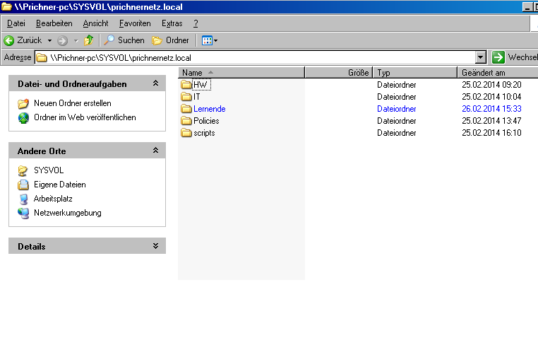The height and width of the screenshot is (362, 538).
Task: Click title bar folder icon
Action: point(6,6)
